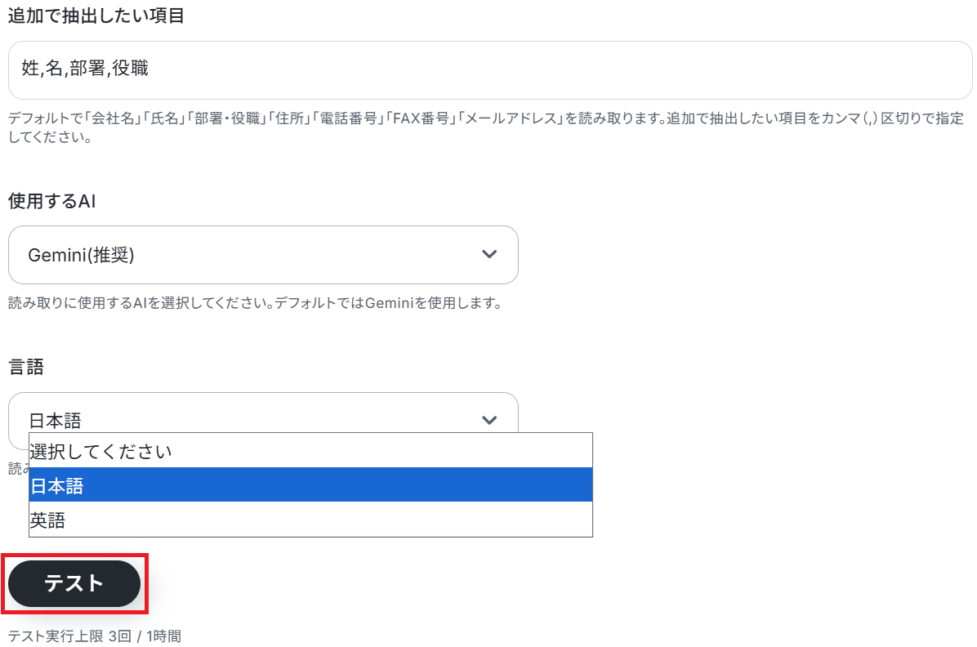Click the テスト実行上限 3回 / 1時間 note
The image size is (977, 647).
point(95,636)
